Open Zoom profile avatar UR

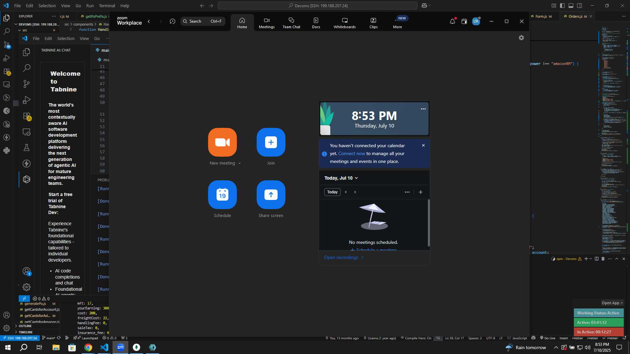coord(476,21)
